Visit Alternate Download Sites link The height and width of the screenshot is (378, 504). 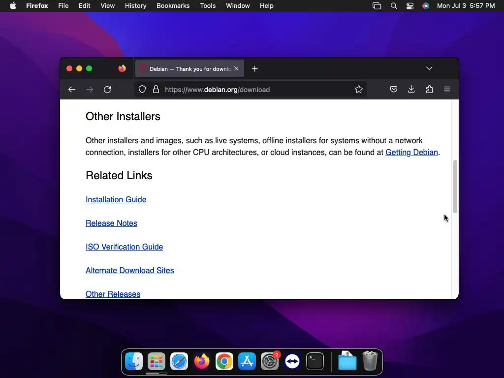point(130,270)
